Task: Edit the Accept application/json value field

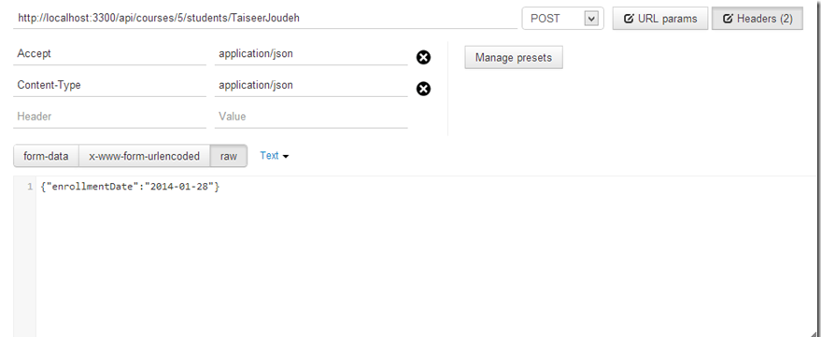Action: pyautogui.click(x=311, y=54)
